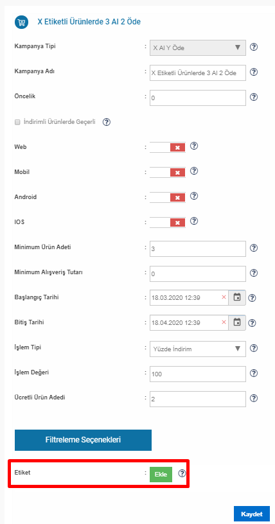Clear the Başlangıç Tarihi date with red X
The width and height of the screenshot is (275, 524).
[224, 297]
